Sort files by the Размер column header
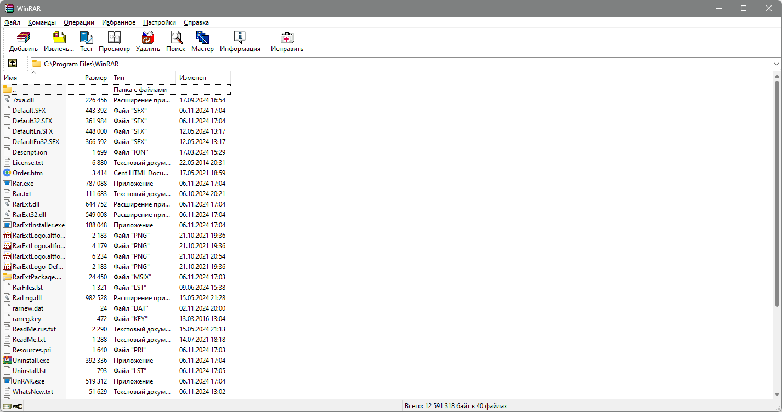Screen dimensions: 782x412 (88, 78)
